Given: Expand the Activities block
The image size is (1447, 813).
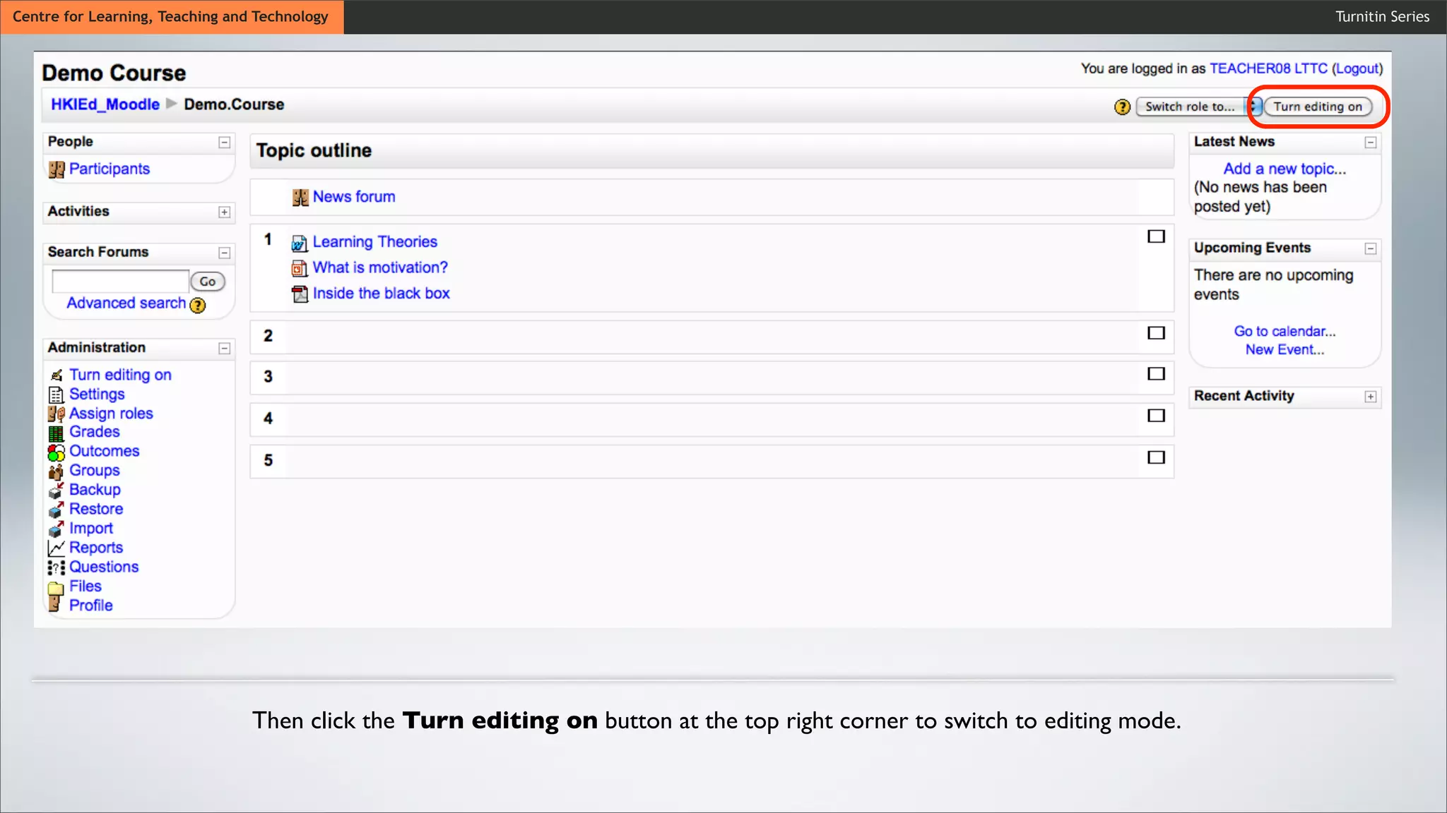Looking at the screenshot, I should (224, 212).
